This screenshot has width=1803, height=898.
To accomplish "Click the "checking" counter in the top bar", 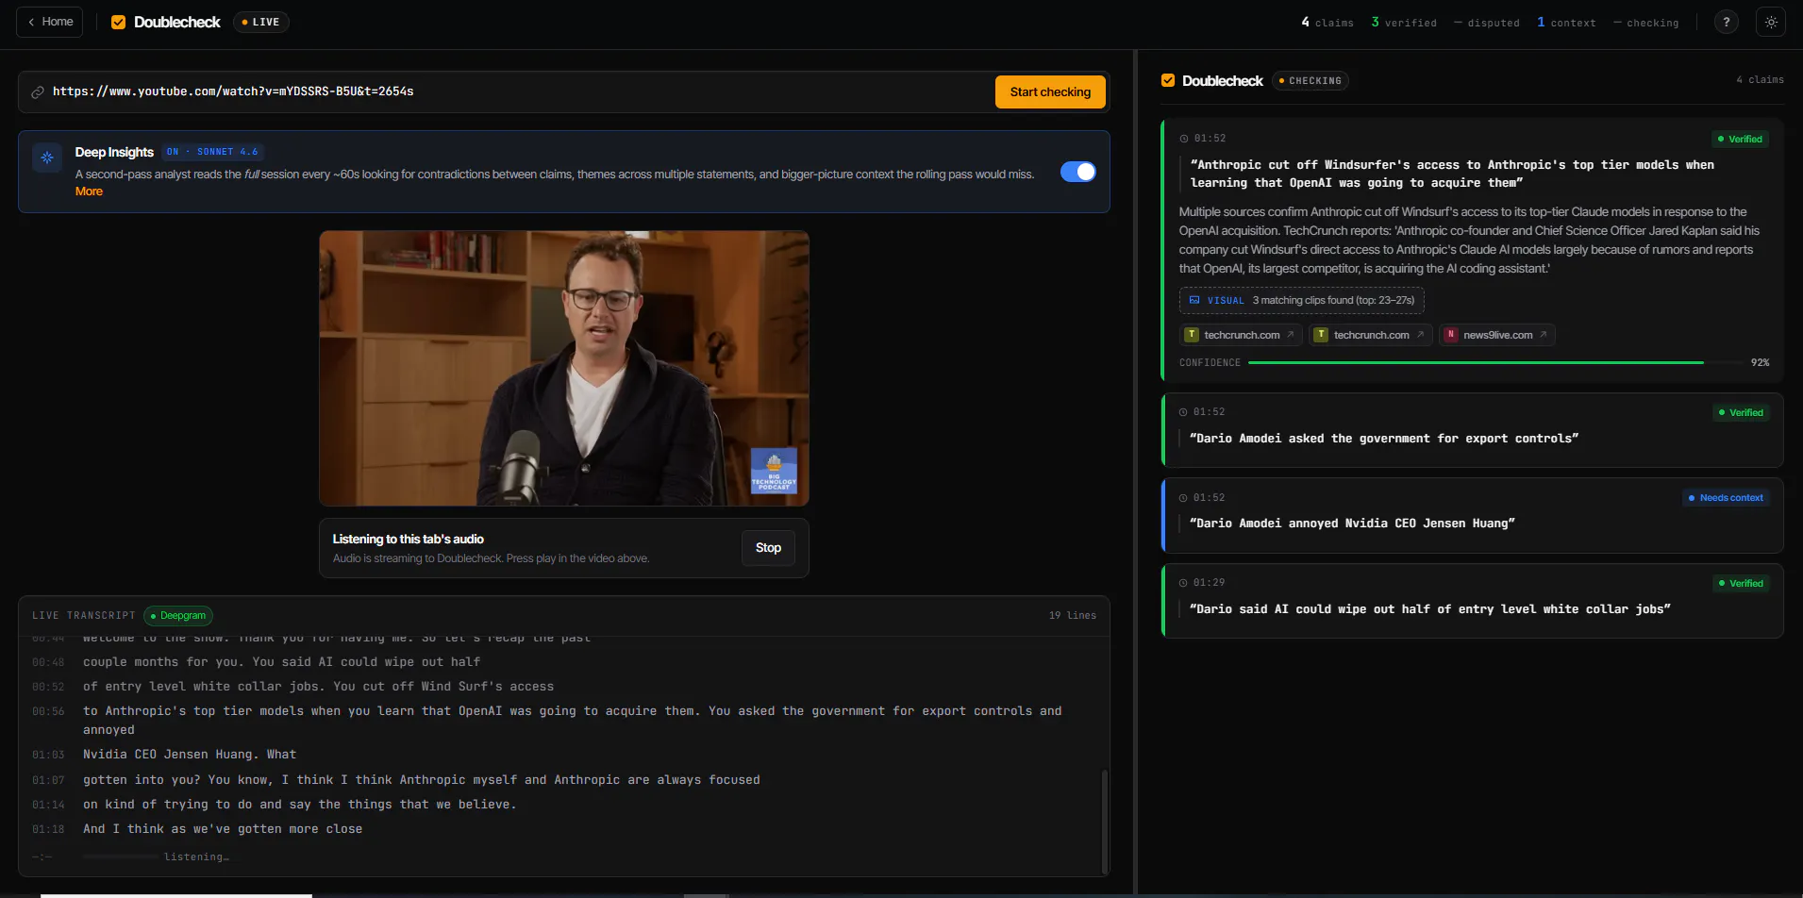I will pos(1646,23).
